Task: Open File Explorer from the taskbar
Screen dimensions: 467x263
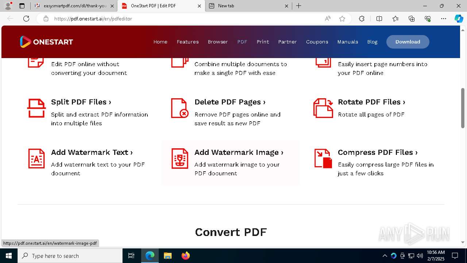Action: point(167,256)
